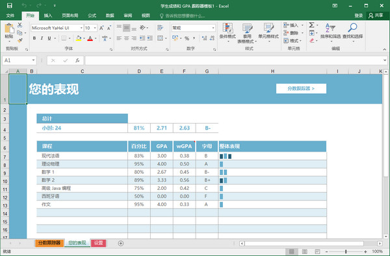The height and width of the screenshot is (256, 390).
Task: Cut selection with scissors icon
Action: coord(19,25)
